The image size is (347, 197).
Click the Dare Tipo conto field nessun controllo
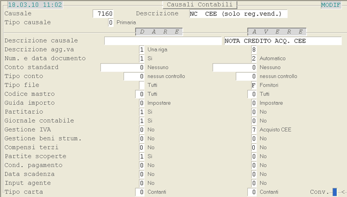click(x=134, y=76)
